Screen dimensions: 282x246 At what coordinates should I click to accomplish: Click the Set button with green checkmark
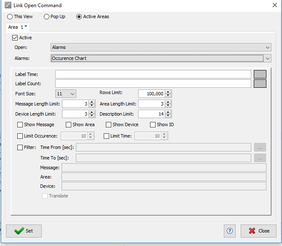(24, 231)
